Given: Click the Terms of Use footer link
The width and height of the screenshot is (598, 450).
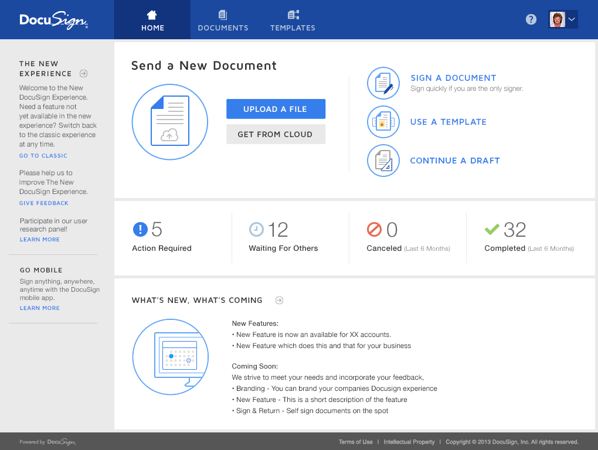Looking at the screenshot, I should [x=355, y=442].
